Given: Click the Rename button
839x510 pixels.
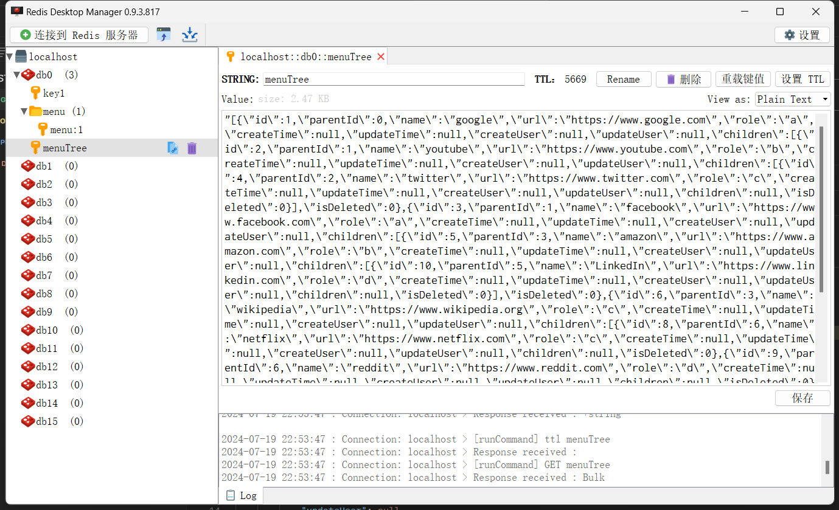Looking at the screenshot, I should pos(624,79).
